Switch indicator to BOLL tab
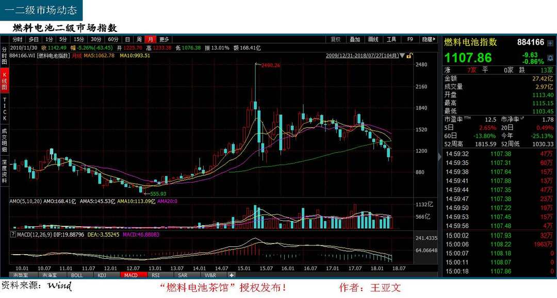 (x=77, y=275)
